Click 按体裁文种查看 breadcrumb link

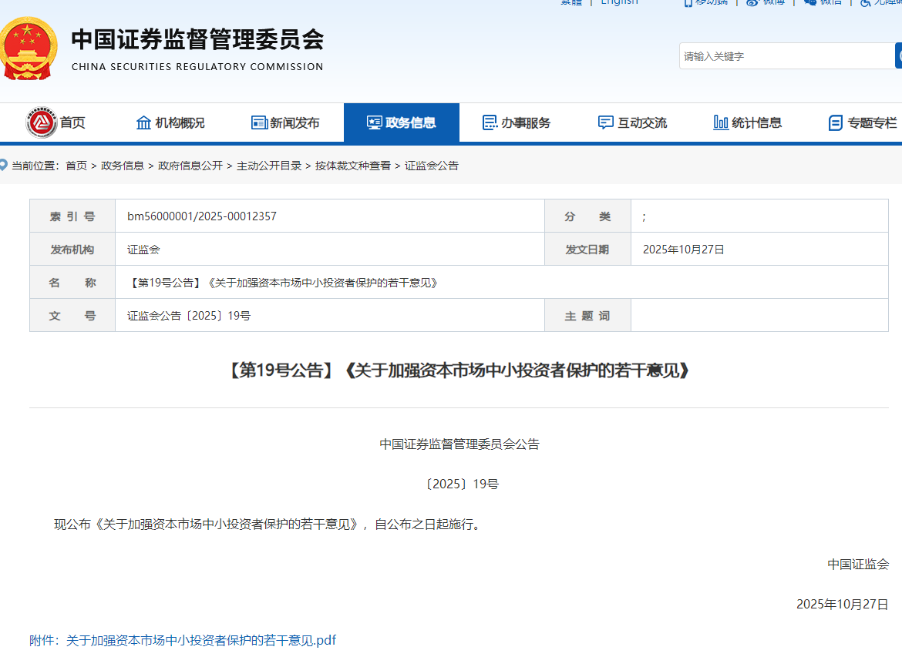[x=353, y=166]
